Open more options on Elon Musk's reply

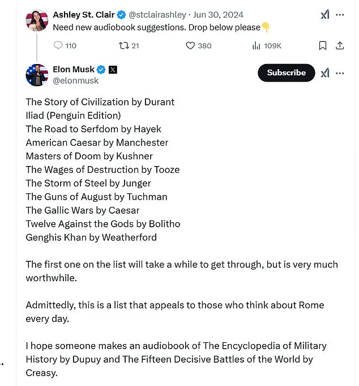[x=340, y=73]
